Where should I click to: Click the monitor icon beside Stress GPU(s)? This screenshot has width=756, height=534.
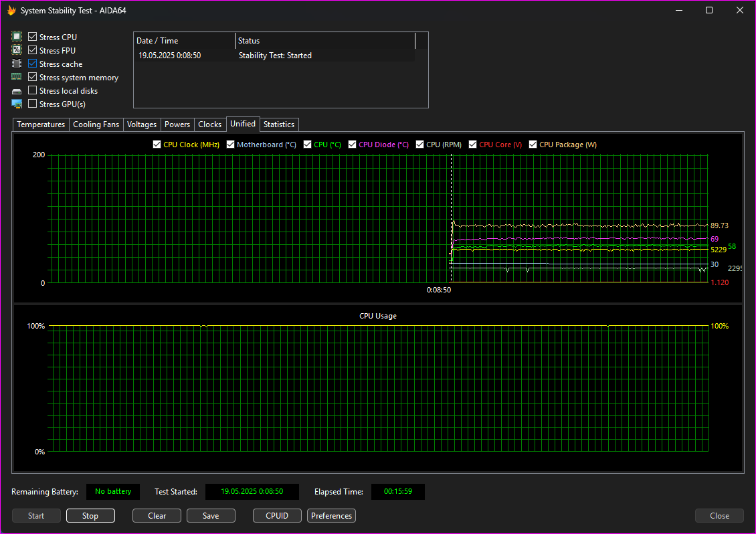pos(17,104)
